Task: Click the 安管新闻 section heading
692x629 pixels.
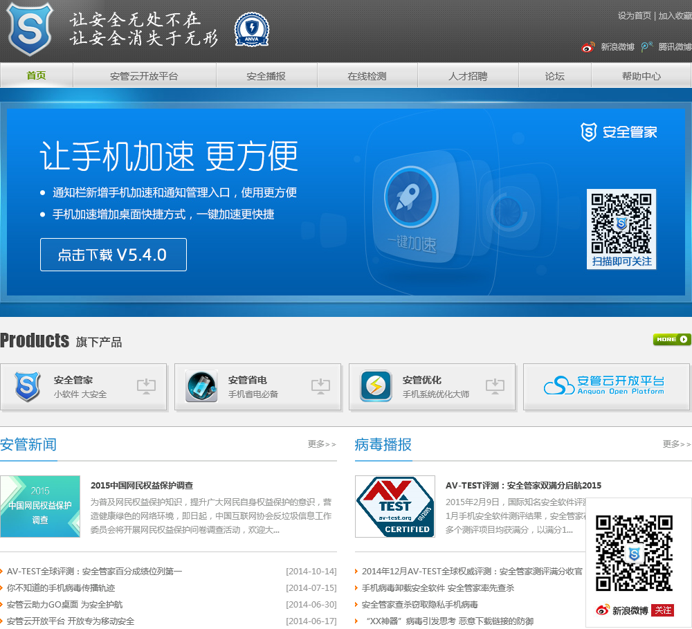Action: tap(28, 444)
